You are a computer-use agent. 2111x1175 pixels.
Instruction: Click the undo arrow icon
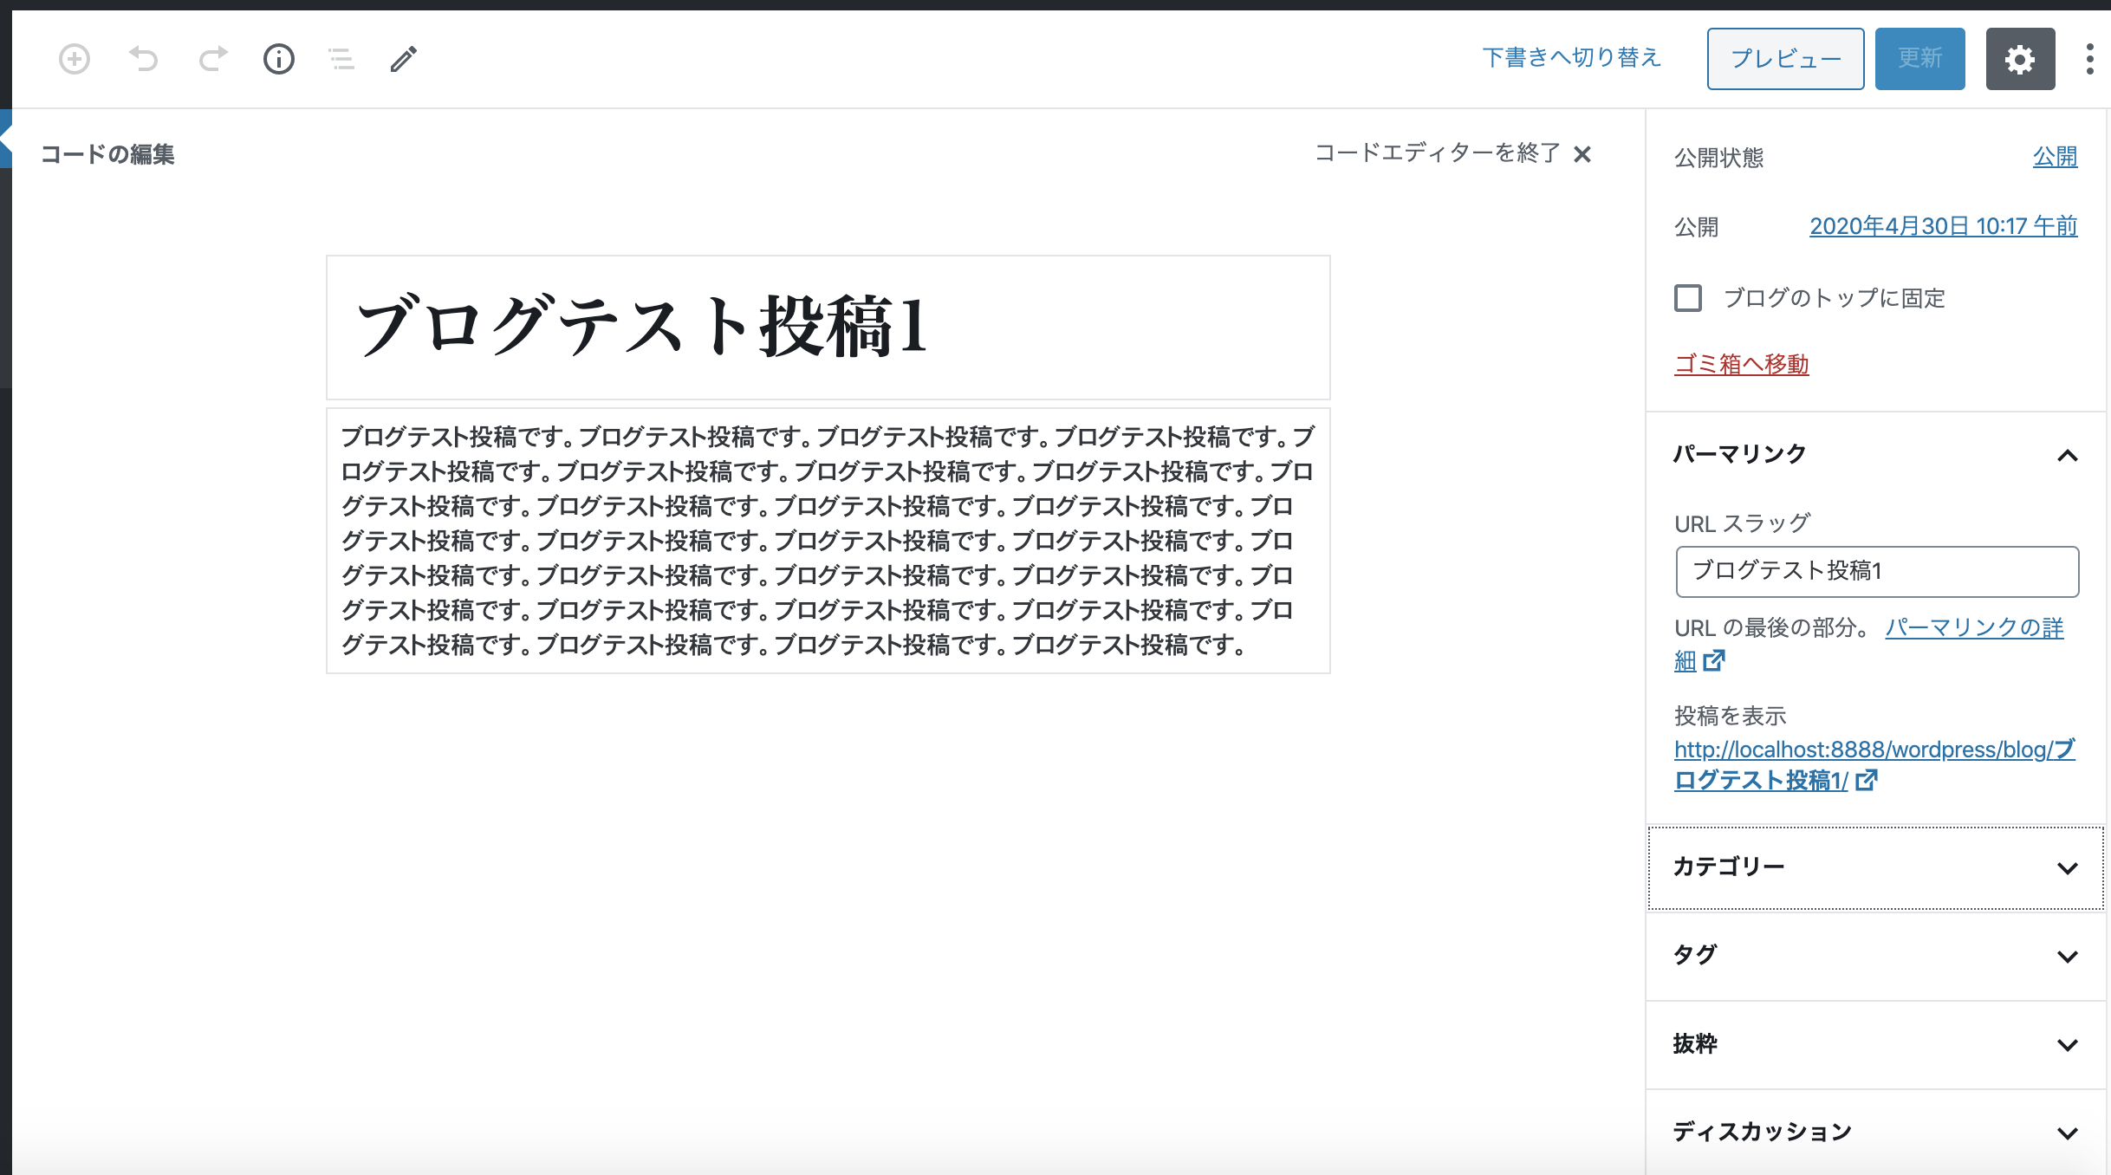tap(144, 59)
